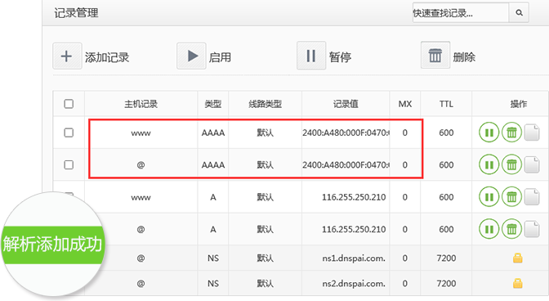Check the @ AAAA record checkbox
This screenshot has height=301, width=549.
[x=69, y=164]
